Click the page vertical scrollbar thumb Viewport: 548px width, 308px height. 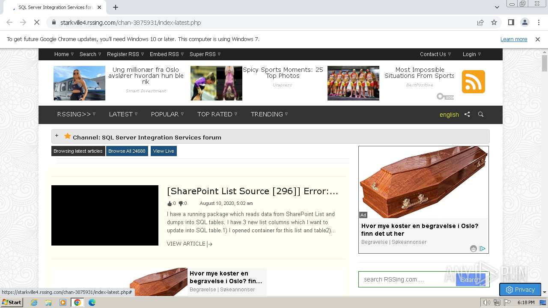pyautogui.click(x=545, y=63)
